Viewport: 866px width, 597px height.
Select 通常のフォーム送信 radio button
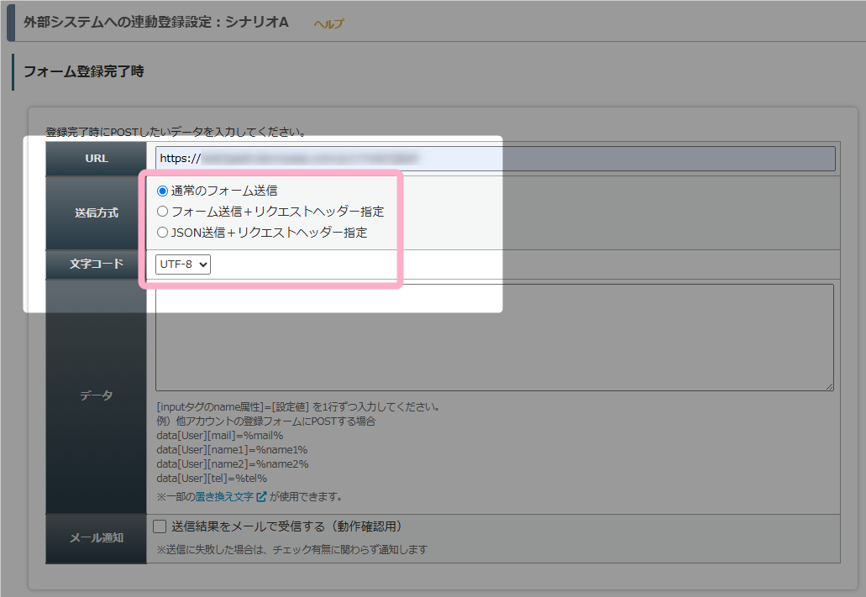162,191
